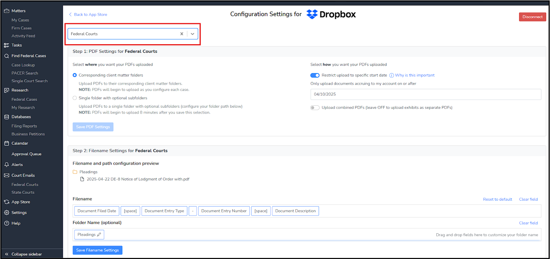Viewport: 550px width, 259px height.
Task: Open Federal Cases under Research
Action: click(24, 99)
